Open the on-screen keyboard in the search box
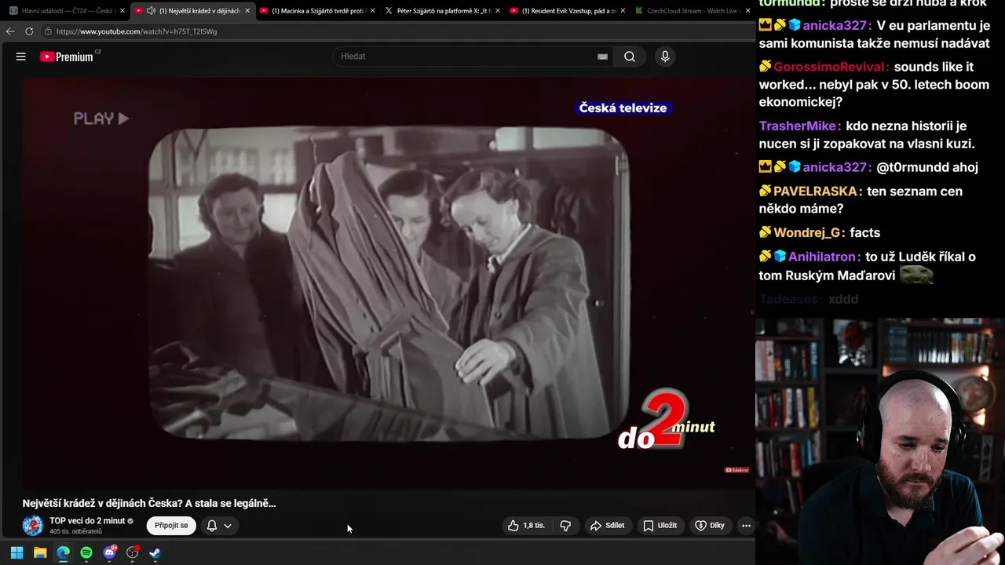The image size is (1005, 565). [602, 56]
